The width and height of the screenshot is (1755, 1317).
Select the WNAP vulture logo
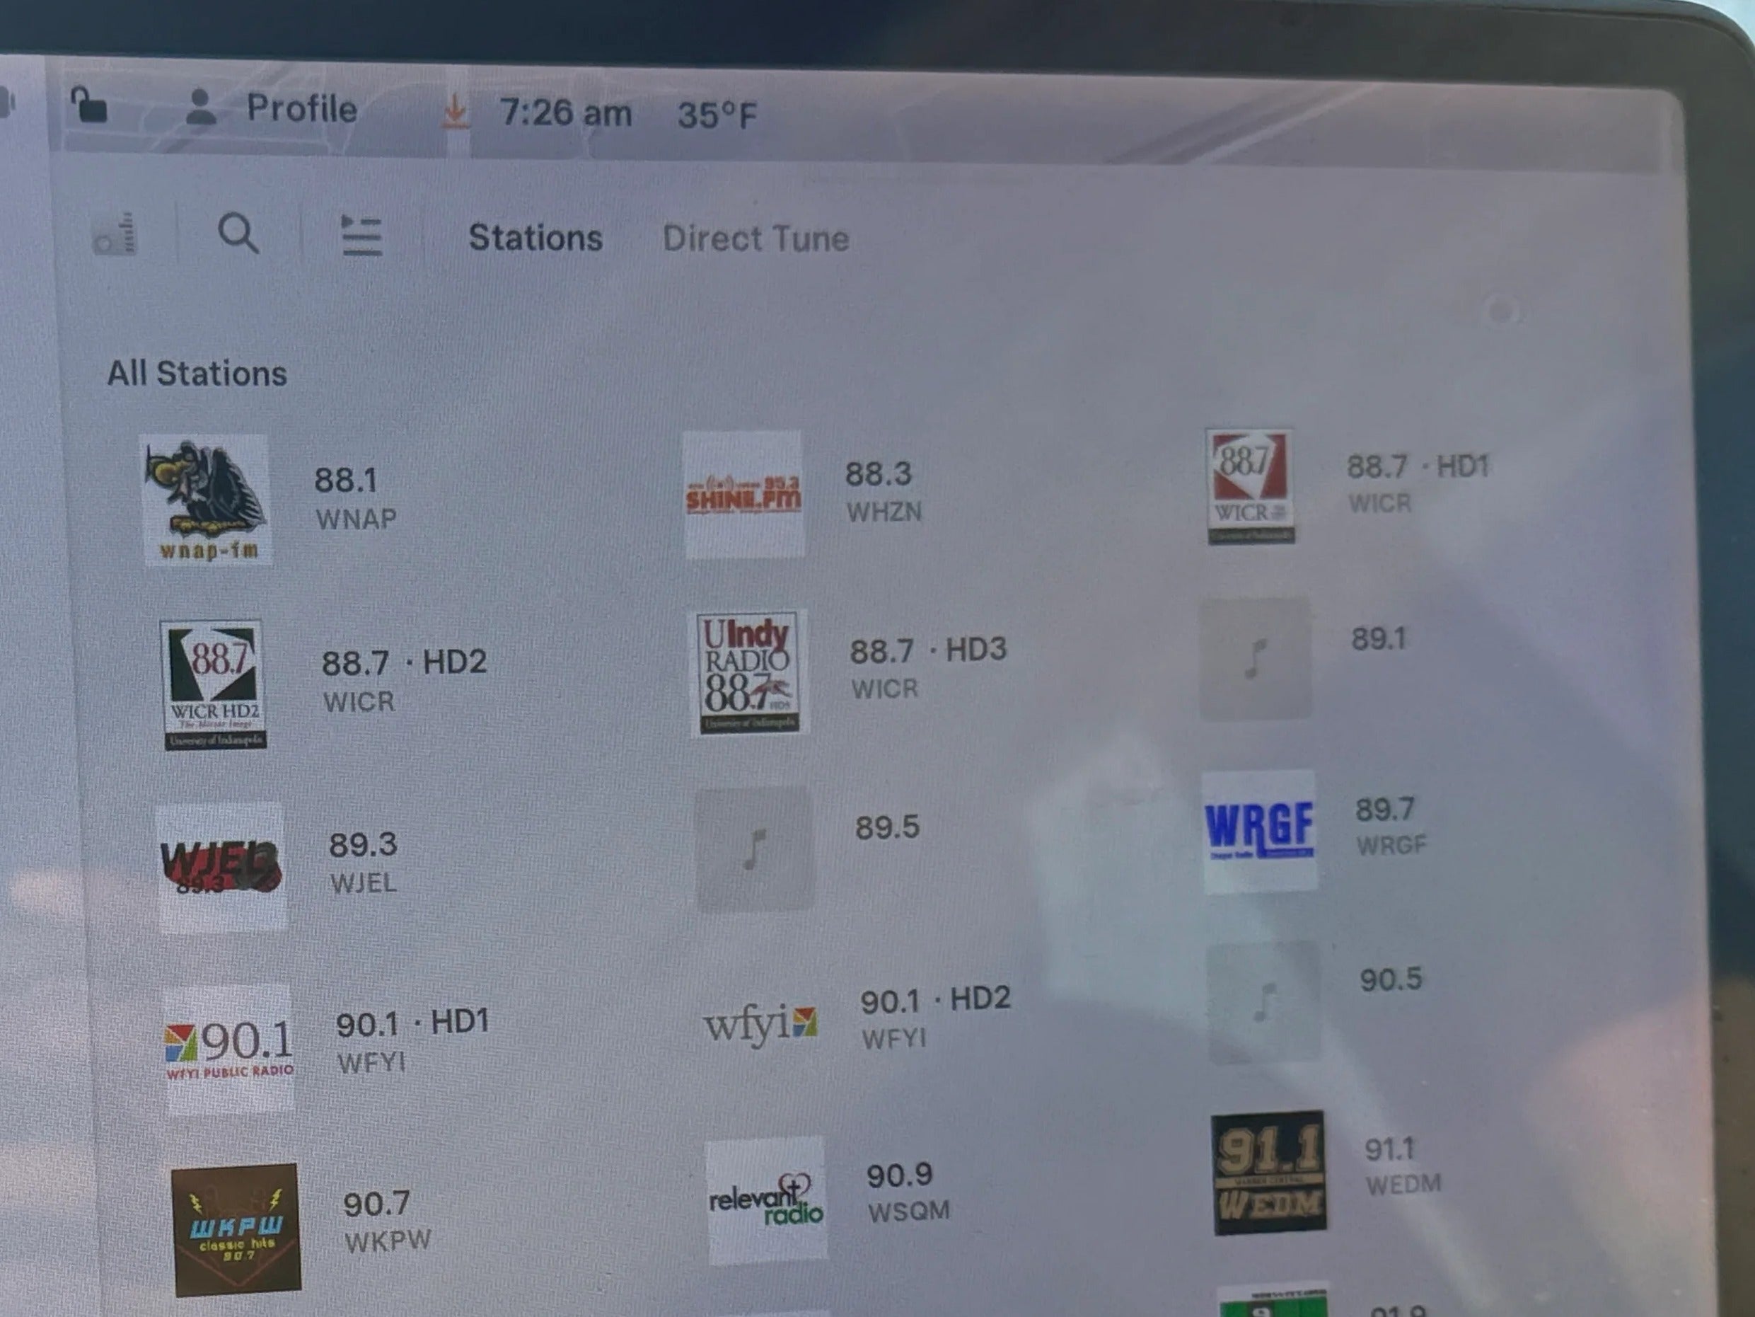pyautogui.click(x=205, y=498)
